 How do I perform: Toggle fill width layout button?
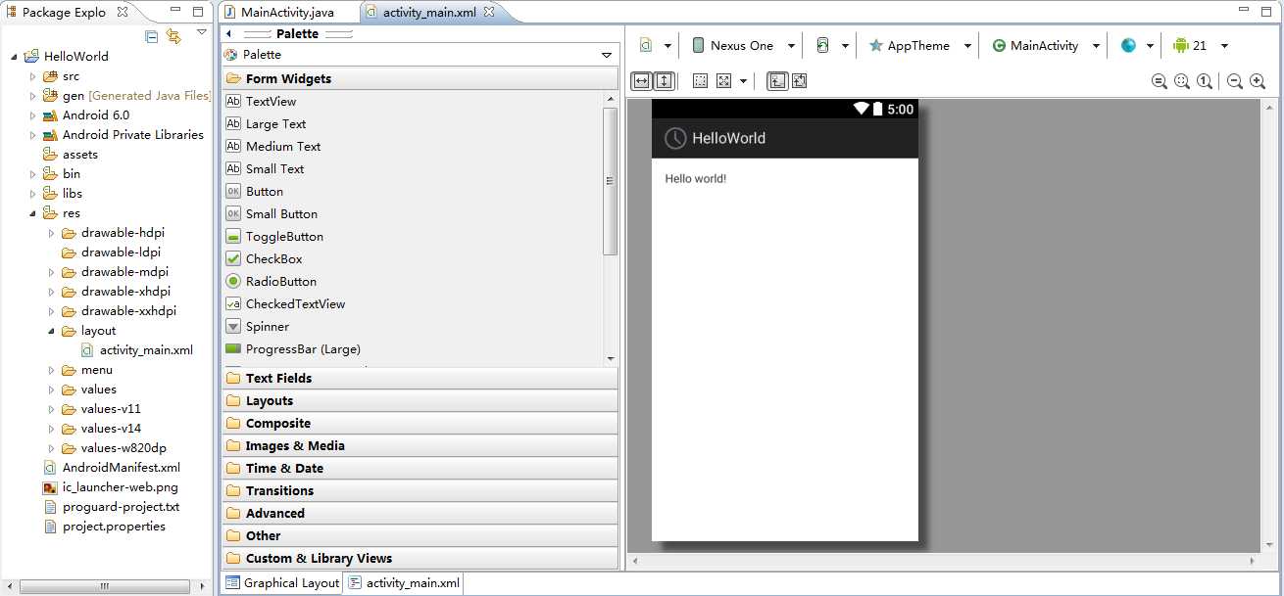tap(641, 81)
